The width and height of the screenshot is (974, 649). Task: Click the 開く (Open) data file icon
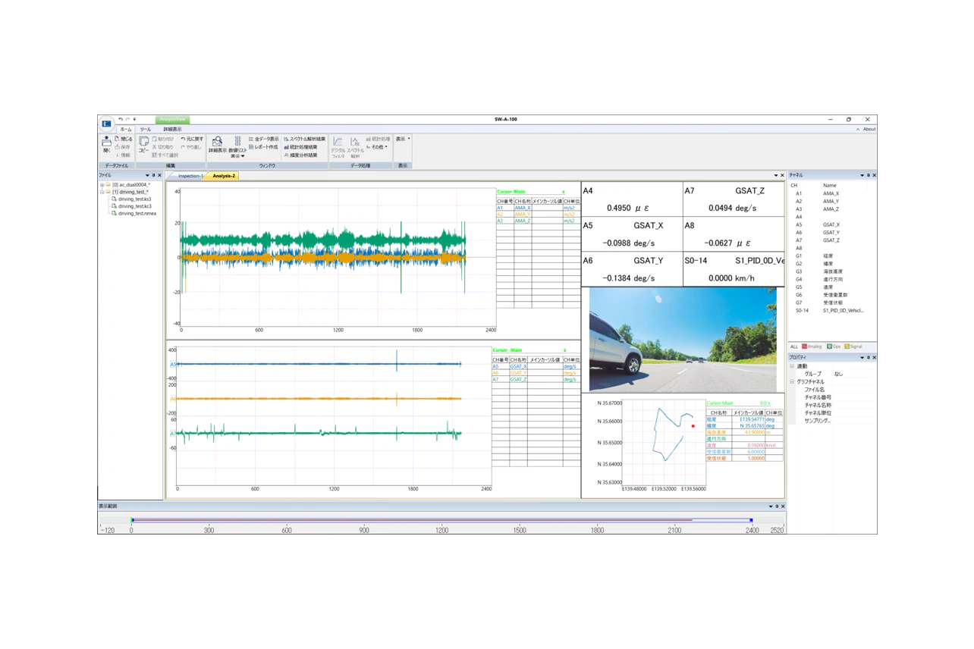[x=106, y=144]
